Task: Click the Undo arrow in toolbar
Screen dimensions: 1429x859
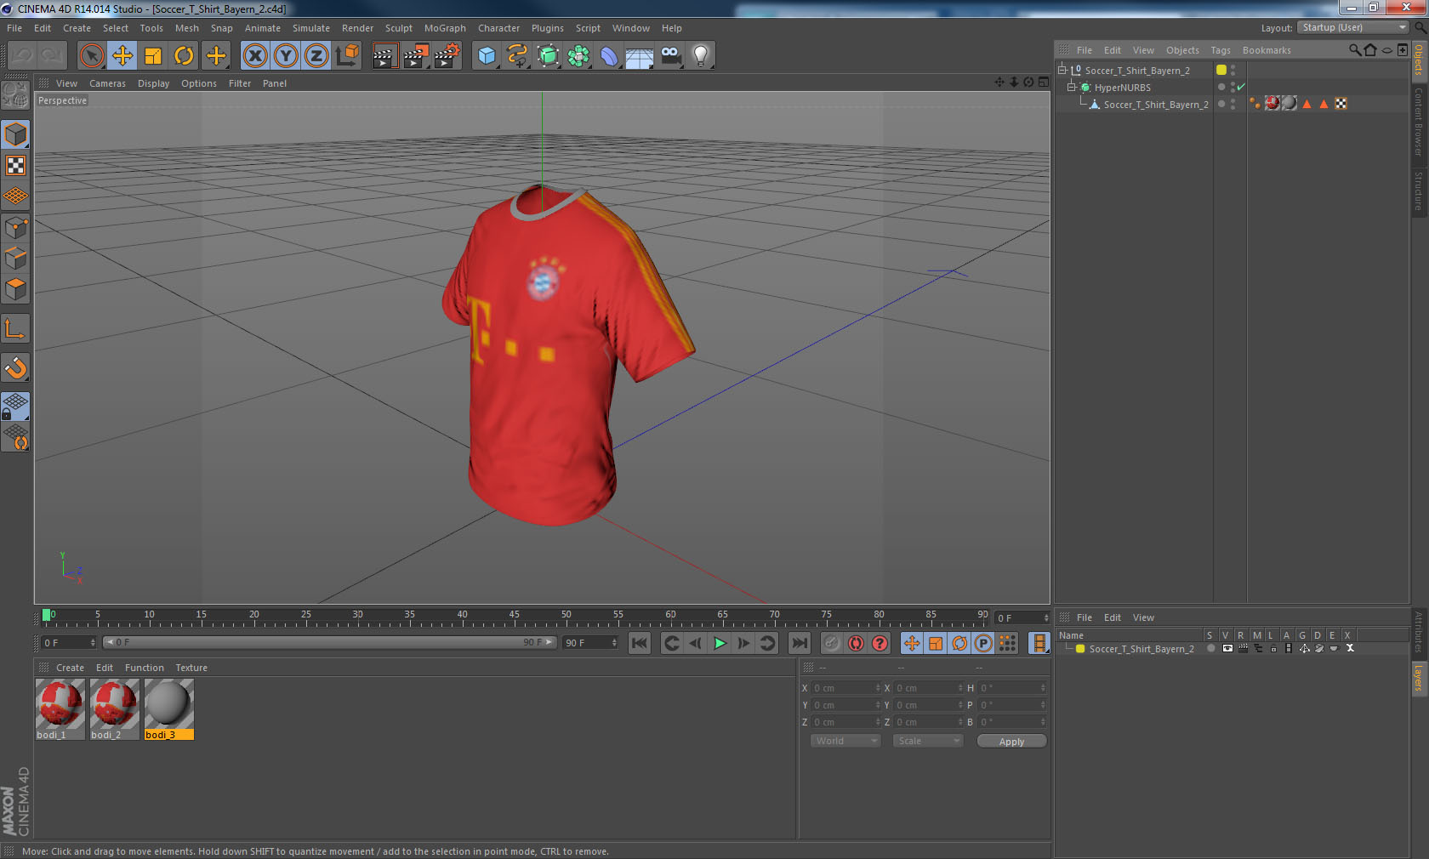Action: [x=22, y=56]
